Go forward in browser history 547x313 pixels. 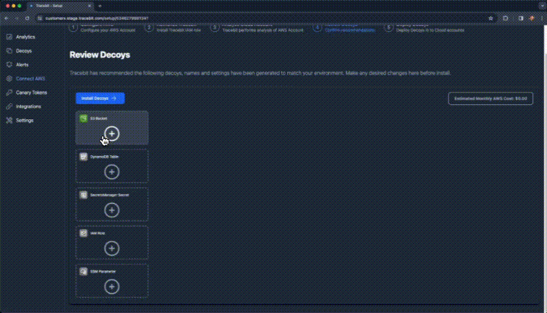(x=17, y=18)
